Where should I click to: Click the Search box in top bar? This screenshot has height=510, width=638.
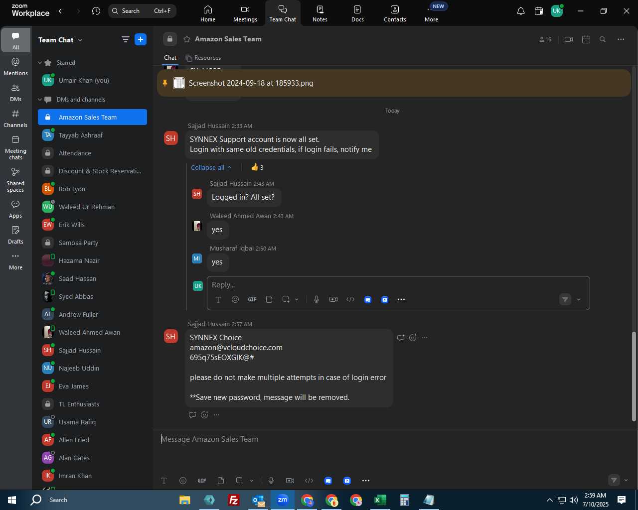click(142, 11)
